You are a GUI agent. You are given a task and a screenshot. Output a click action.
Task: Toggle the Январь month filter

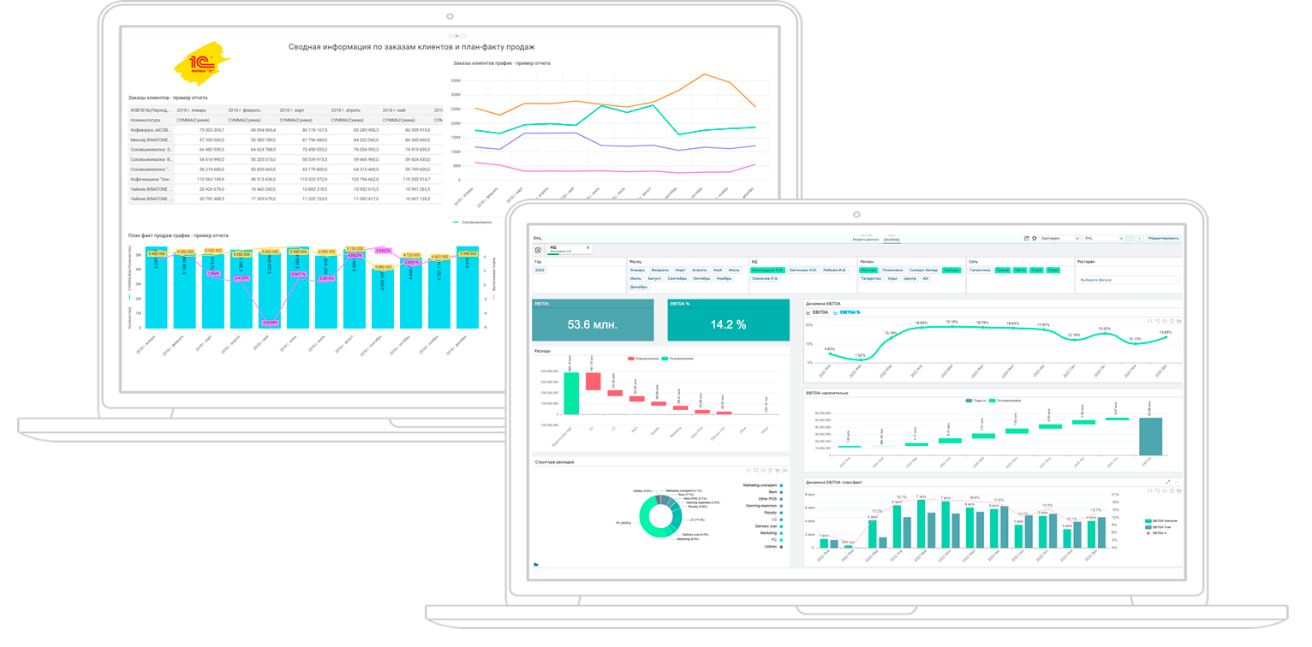638,270
